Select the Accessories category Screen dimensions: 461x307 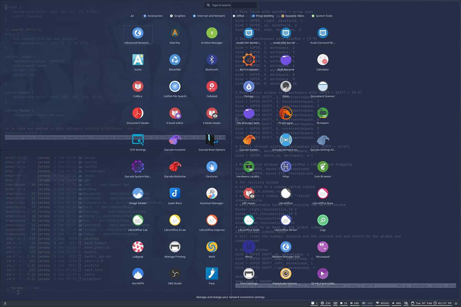point(153,16)
